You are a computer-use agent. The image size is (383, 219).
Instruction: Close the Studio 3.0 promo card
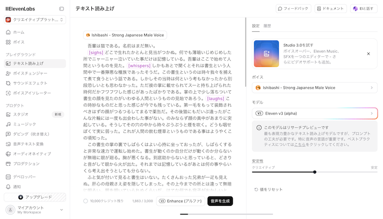(368, 54)
